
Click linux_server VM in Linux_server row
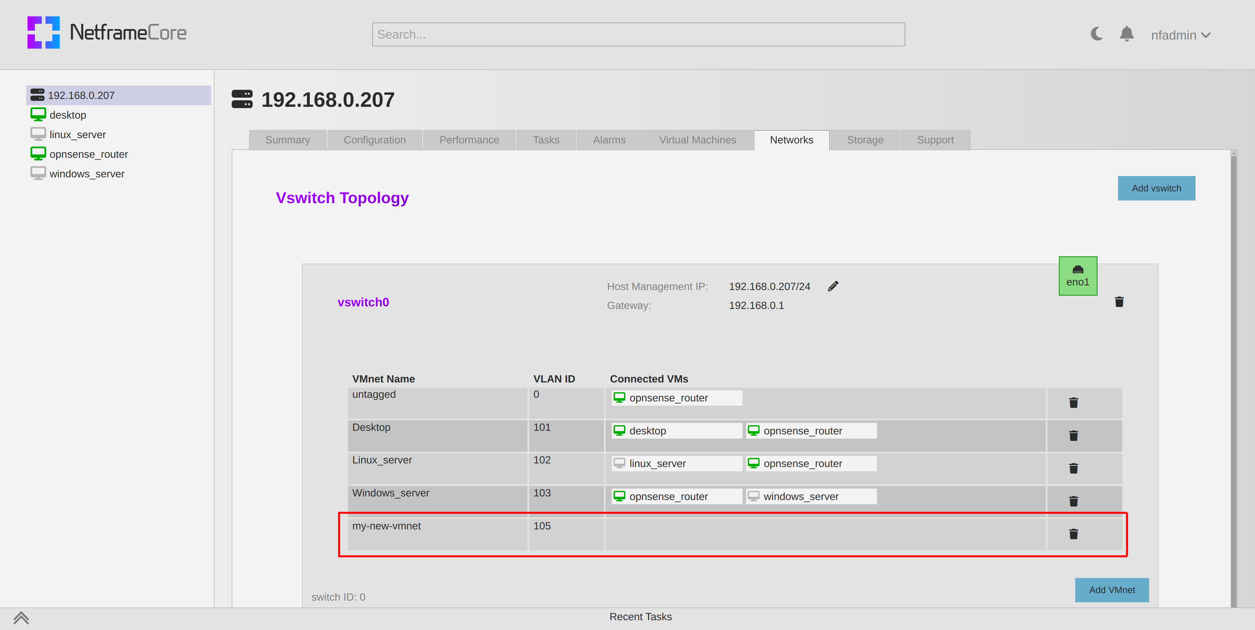coord(677,463)
